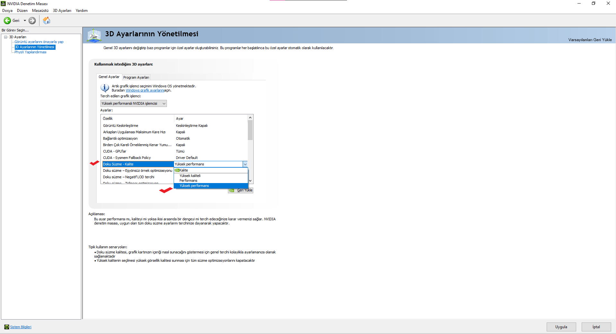Open the Düzen menu
The height and width of the screenshot is (334, 616).
(x=22, y=11)
